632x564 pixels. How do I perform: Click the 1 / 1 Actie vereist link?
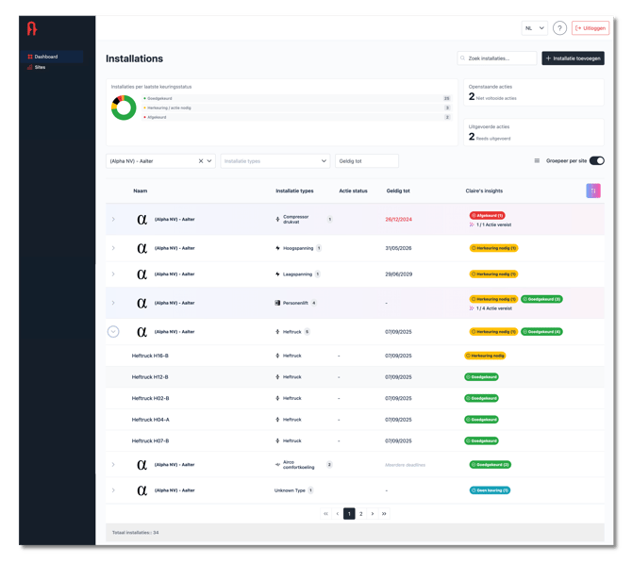click(493, 224)
